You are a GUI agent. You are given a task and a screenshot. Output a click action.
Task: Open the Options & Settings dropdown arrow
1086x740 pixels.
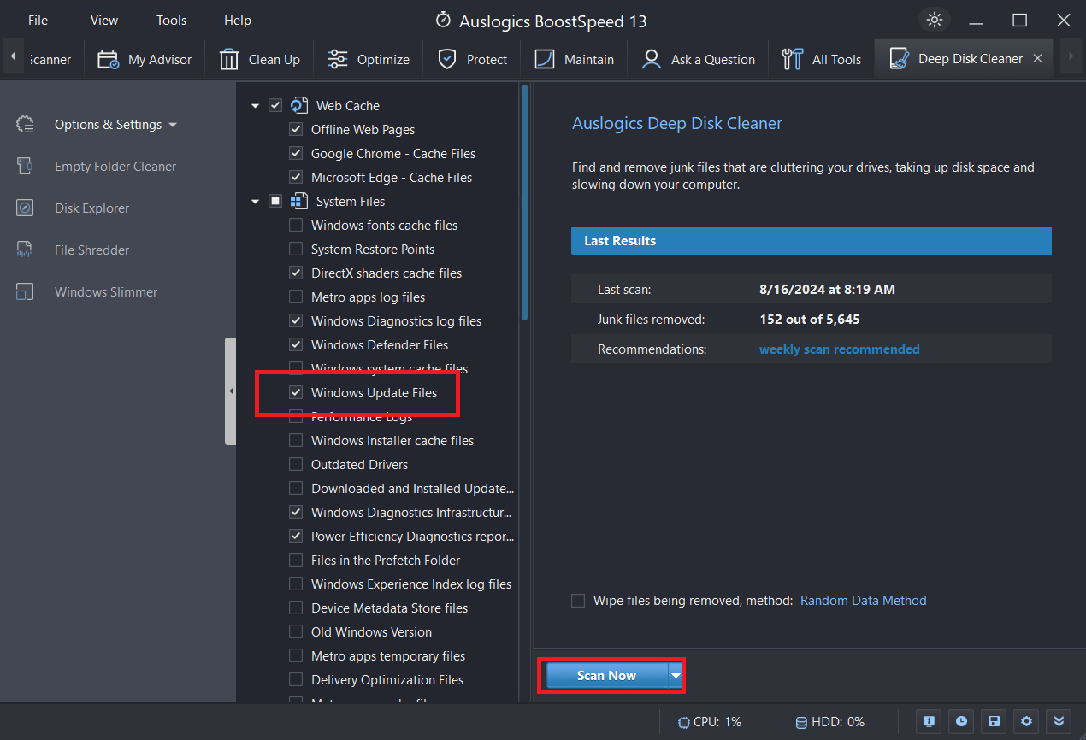coord(173,125)
